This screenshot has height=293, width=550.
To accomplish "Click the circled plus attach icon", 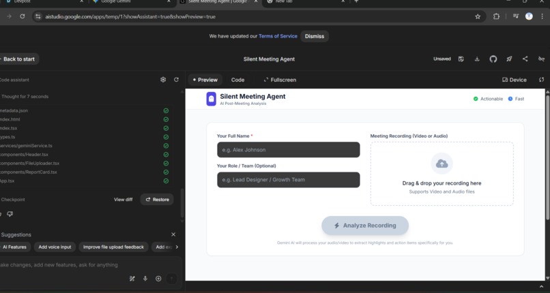I will (x=158, y=279).
